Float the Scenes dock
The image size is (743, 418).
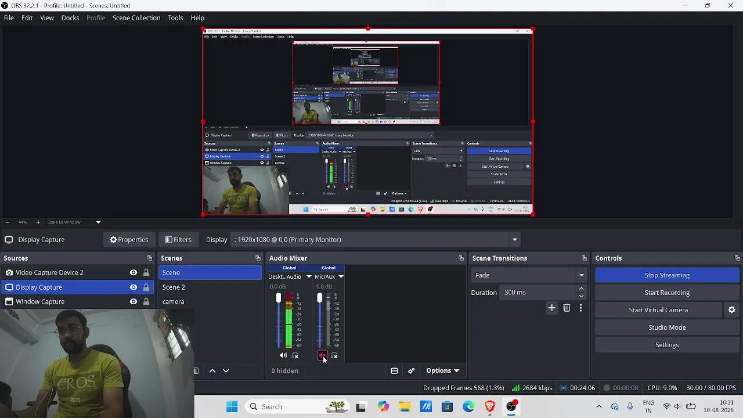click(258, 258)
